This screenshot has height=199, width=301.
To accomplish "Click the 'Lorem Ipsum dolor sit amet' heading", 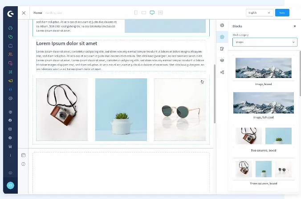I will [x=67, y=43].
